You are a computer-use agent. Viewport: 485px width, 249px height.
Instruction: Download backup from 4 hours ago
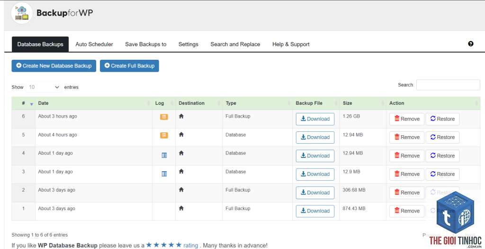(315, 137)
